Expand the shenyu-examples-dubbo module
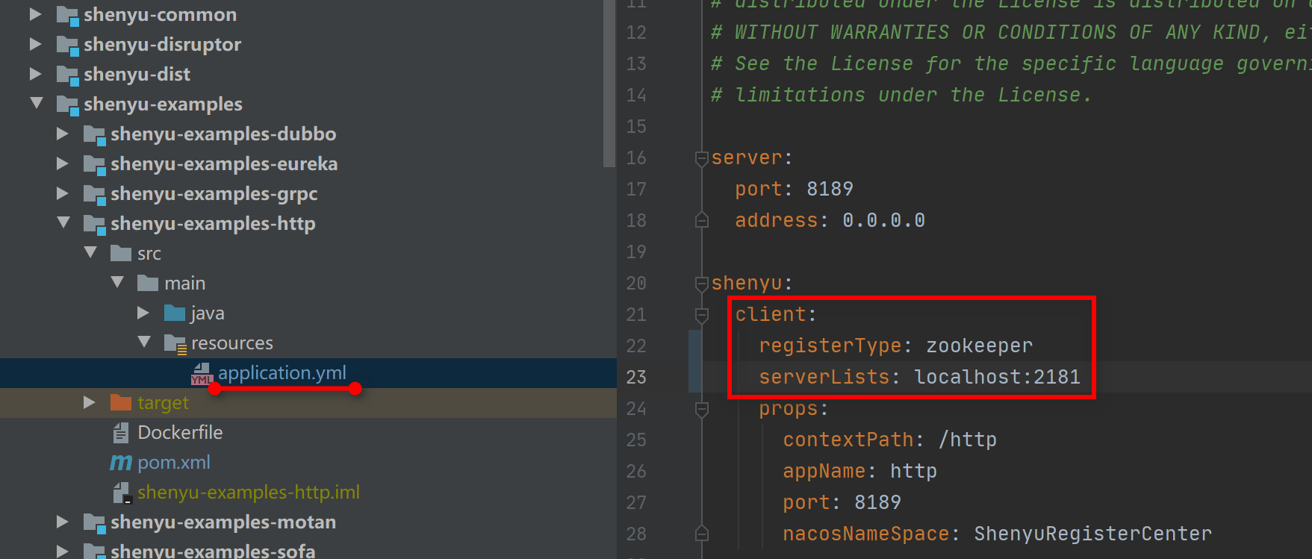1312x559 pixels. 63,134
